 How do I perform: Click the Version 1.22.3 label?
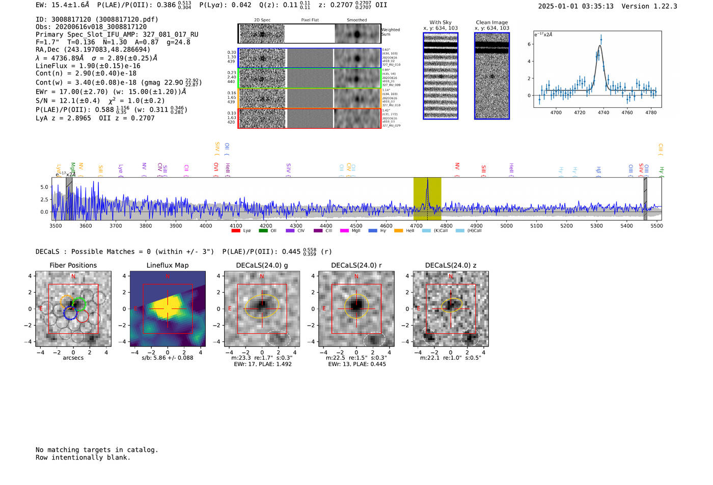pyautogui.click(x=649, y=6)
